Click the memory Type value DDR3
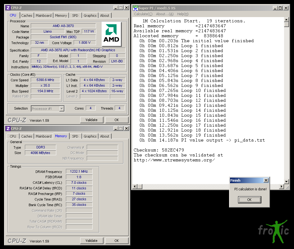294x249 pixels. point(40,147)
